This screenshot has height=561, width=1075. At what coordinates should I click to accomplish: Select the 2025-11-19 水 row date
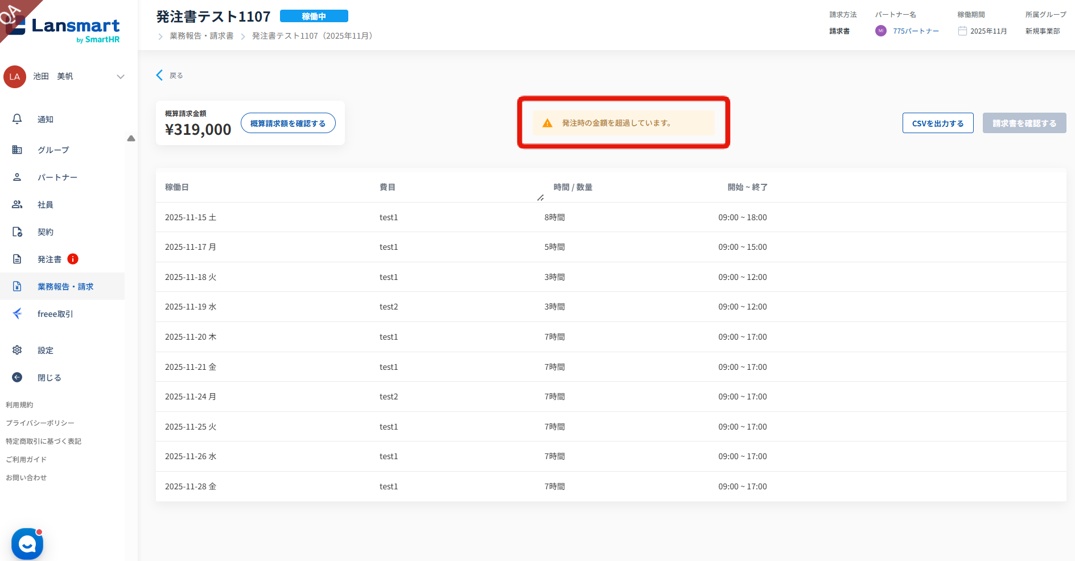pyautogui.click(x=191, y=307)
